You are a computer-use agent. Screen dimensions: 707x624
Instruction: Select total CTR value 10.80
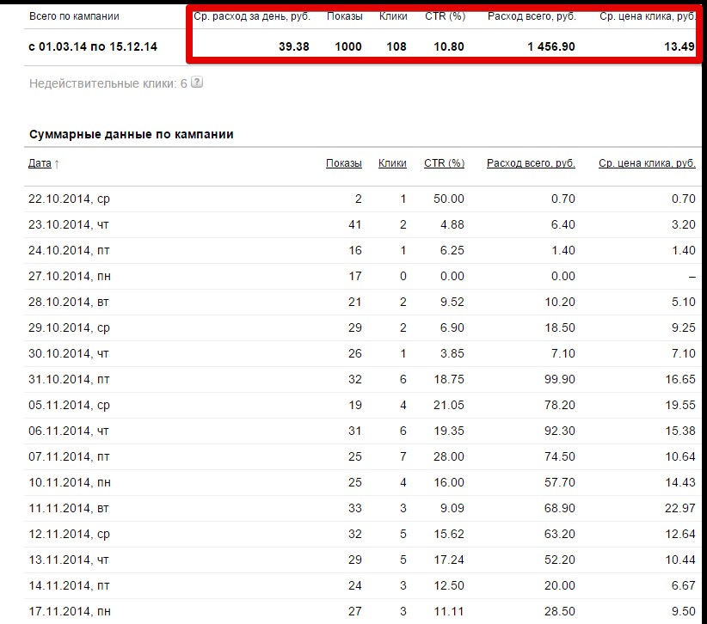[449, 47]
